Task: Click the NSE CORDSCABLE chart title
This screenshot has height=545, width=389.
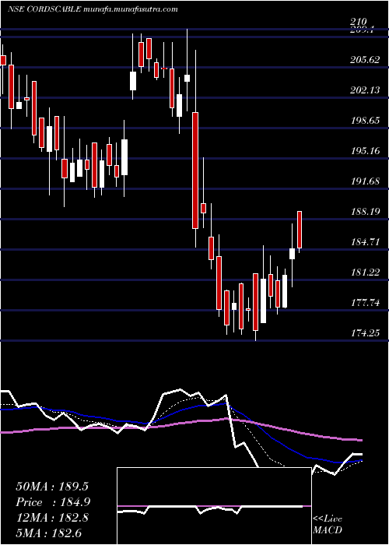Action: (93, 9)
